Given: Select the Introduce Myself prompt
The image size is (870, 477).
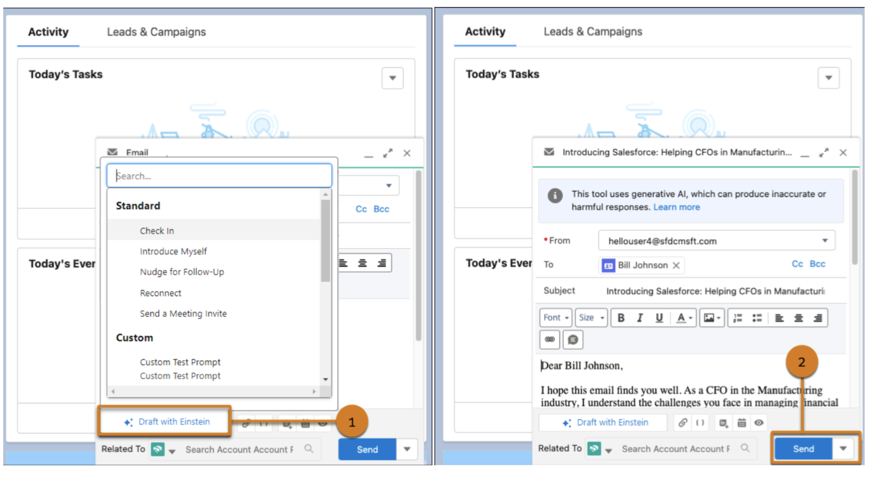Looking at the screenshot, I should (214, 251).
